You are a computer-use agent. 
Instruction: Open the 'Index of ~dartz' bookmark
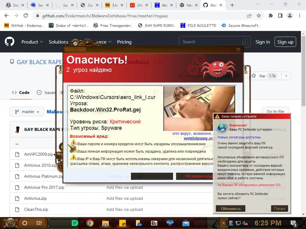coord(68,26)
